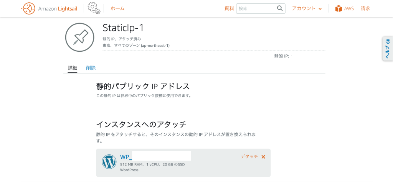This screenshot has height=182, width=393.
Task: Click the インスタンスへのアタッチ heading
Action: pyautogui.click(x=141, y=124)
